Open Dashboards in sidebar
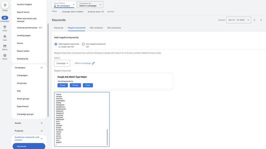This screenshot has height=149, width=266. [23, 59]
